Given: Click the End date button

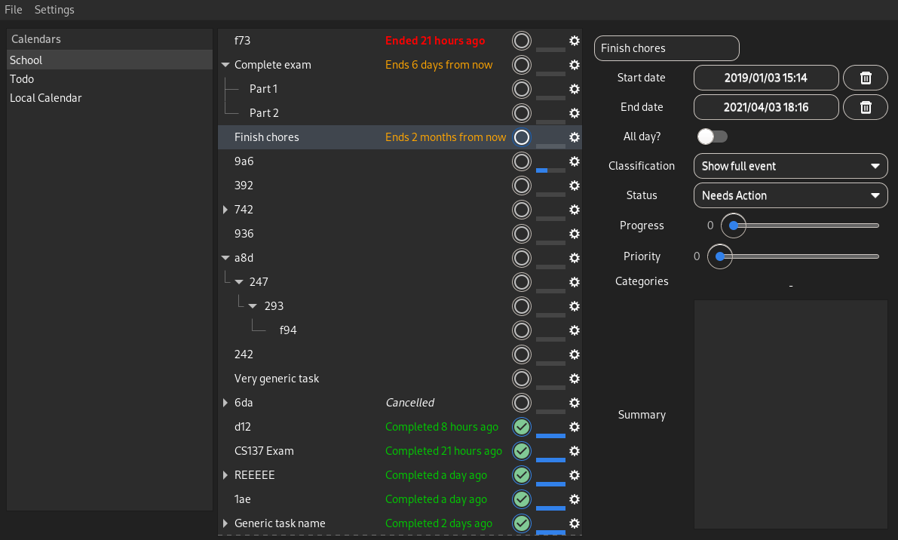Looking at the screenshot, I should (766, 106).
